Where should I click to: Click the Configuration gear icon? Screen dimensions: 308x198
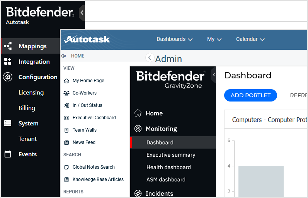(x=8, y=77)
